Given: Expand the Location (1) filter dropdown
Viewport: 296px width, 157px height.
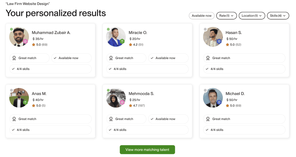Looking at the screenshot, I should [x=251, y=16].
